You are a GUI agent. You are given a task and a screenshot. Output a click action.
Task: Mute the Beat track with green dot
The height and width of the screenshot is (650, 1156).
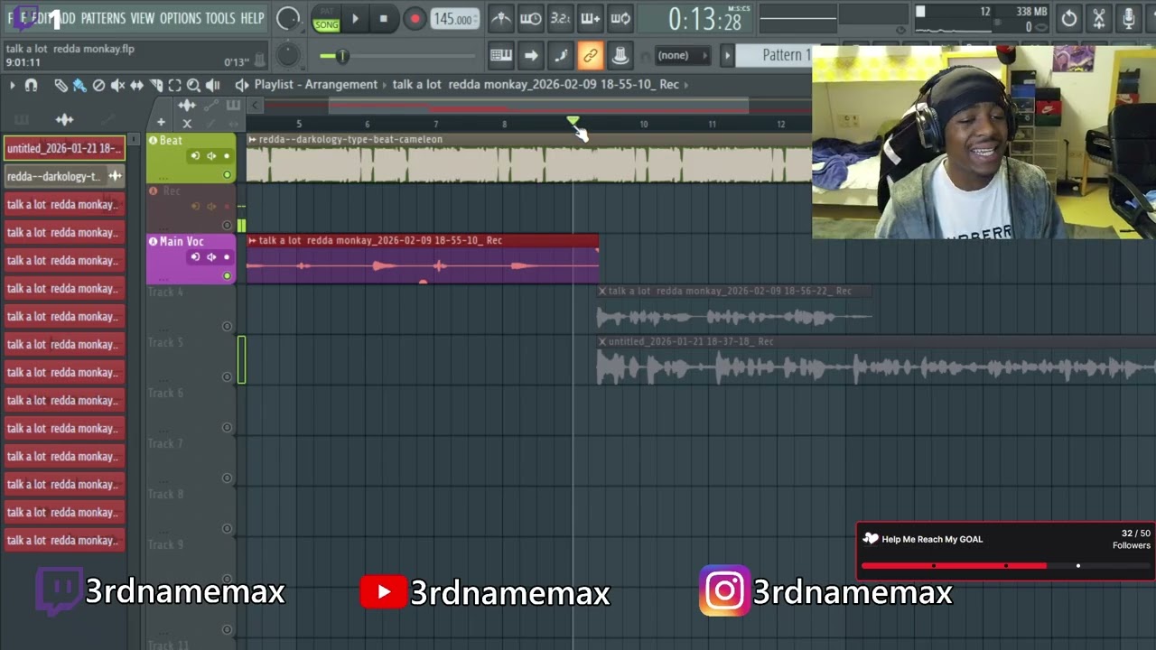click(x=227, y=175)
